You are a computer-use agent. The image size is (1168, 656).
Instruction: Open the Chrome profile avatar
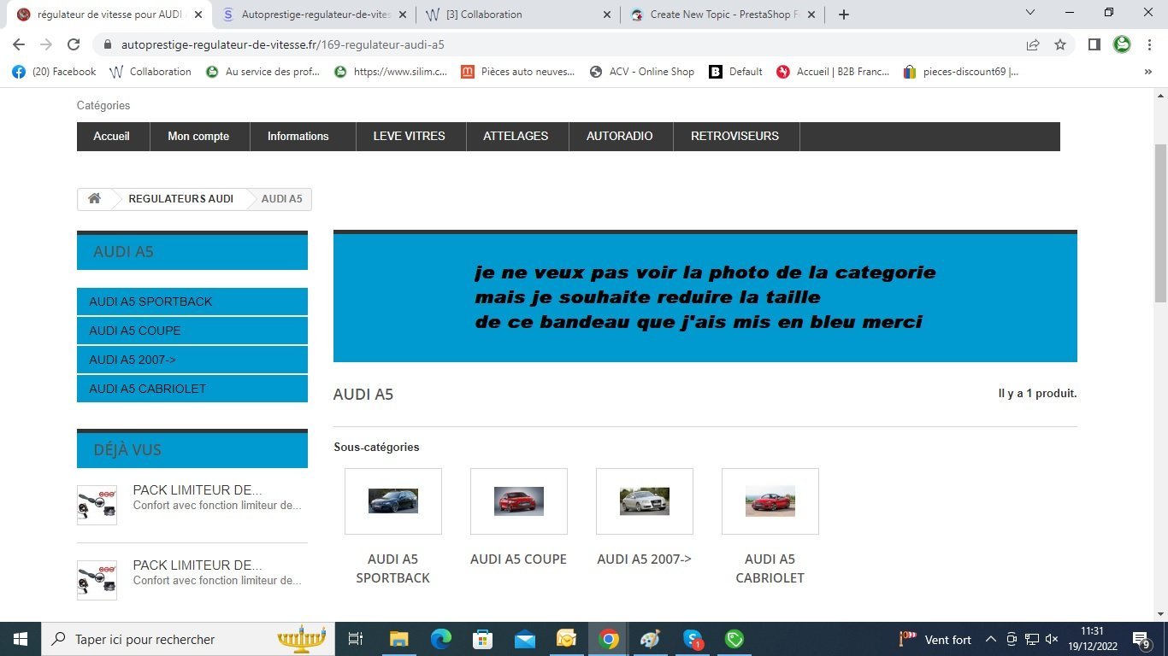pos(1122,44)
